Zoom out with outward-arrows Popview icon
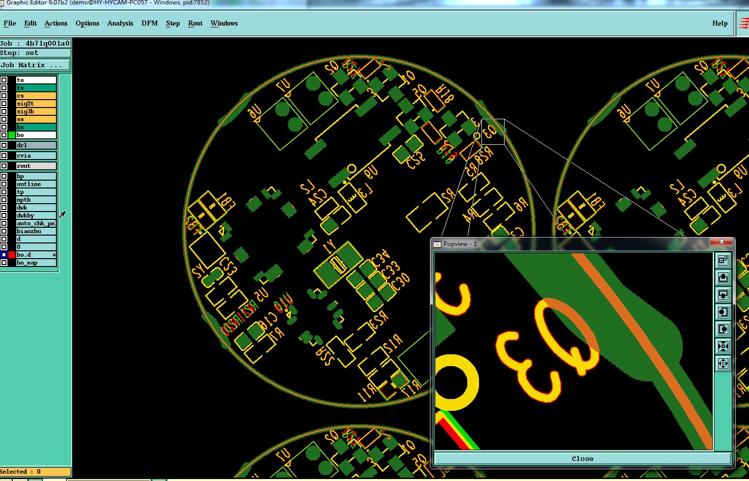The height and width of the screenshot is (481, 749). point(723,364)
